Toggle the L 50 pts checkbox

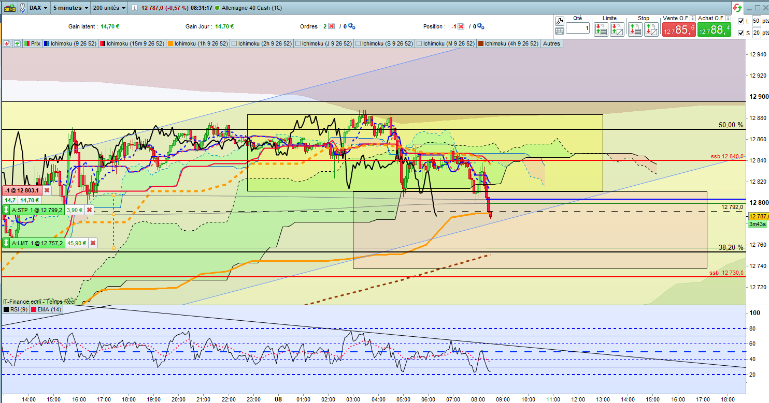[x=740, y=21]
